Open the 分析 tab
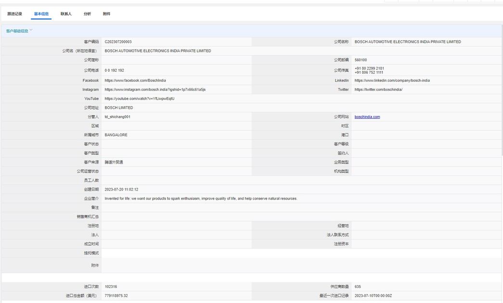Viewport: 503px width, 303px height. (87, 14)
